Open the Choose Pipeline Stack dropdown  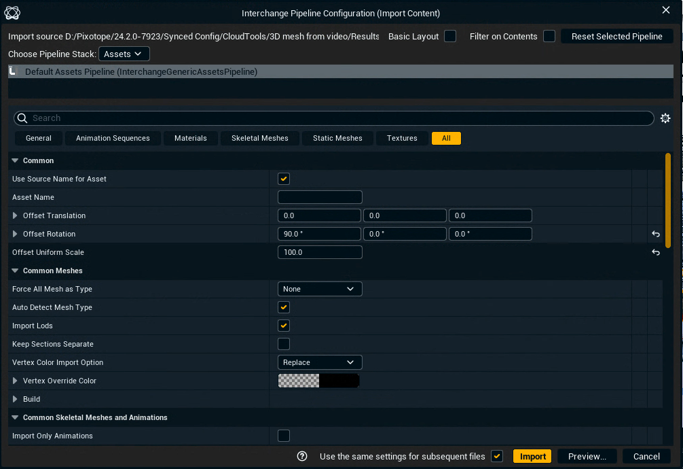pyautogui.click(x=124, y=54)
